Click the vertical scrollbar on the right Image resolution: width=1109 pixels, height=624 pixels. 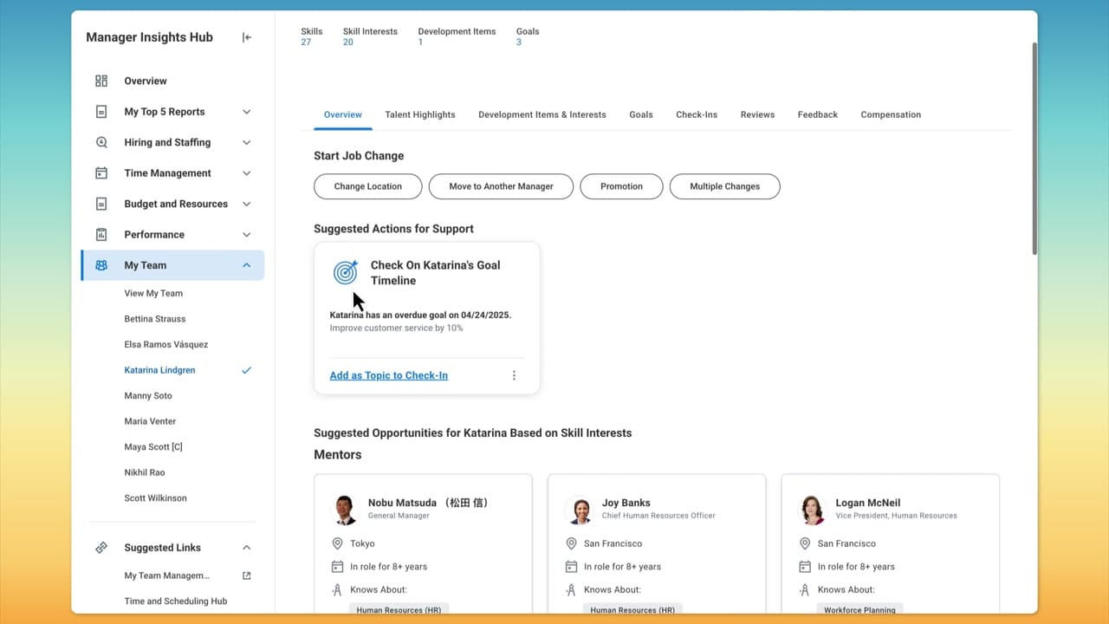click(x=1034, y=147)
